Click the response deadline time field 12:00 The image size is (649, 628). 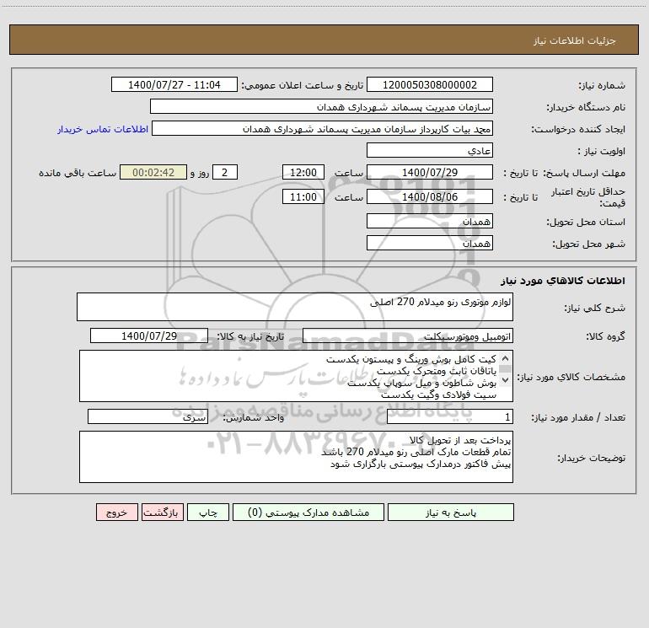pyautogui.click(x=303, y=173)
